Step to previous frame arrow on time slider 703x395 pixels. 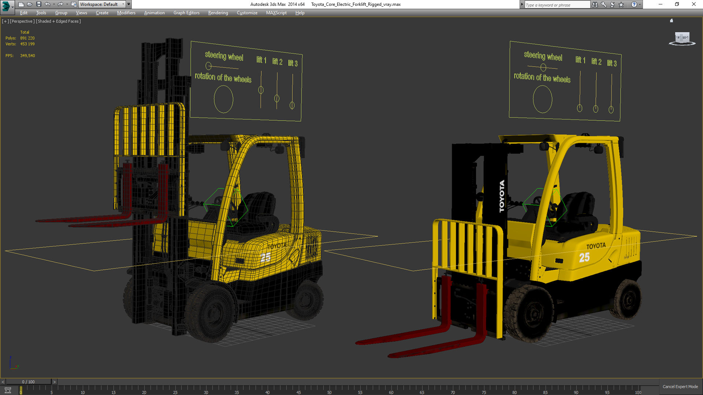[x=3, y=382]
